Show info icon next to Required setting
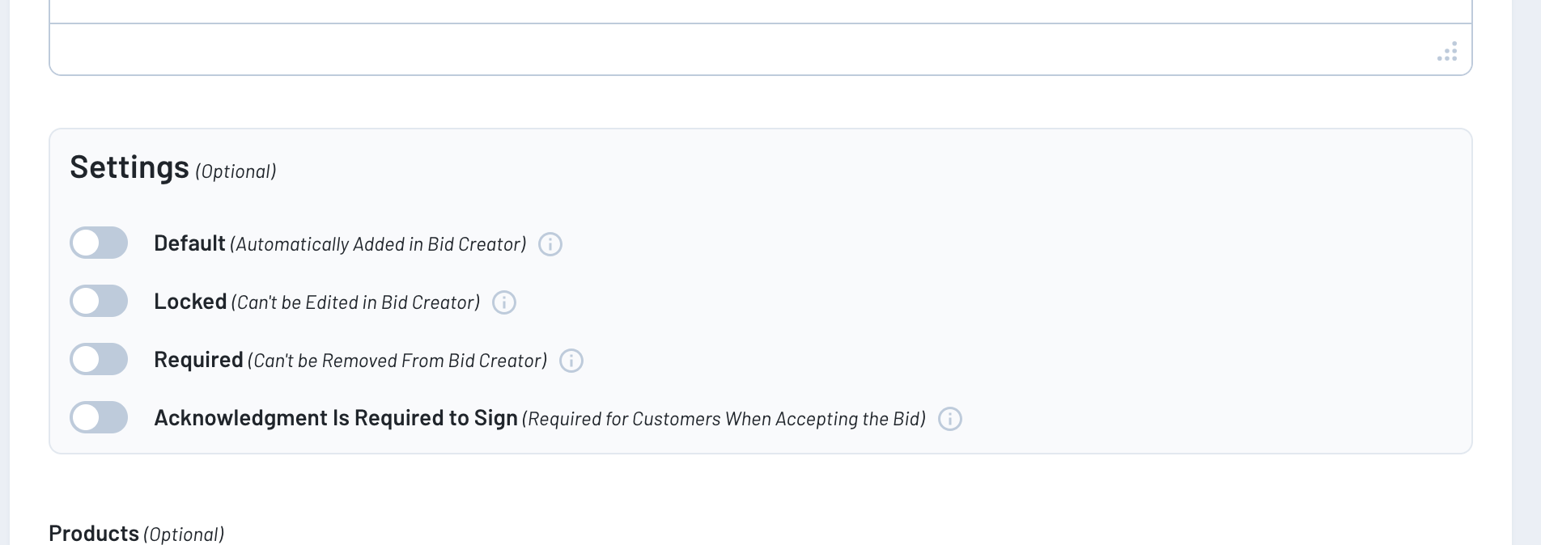This screenshot has width=1541, height=545. pos(571,361)
